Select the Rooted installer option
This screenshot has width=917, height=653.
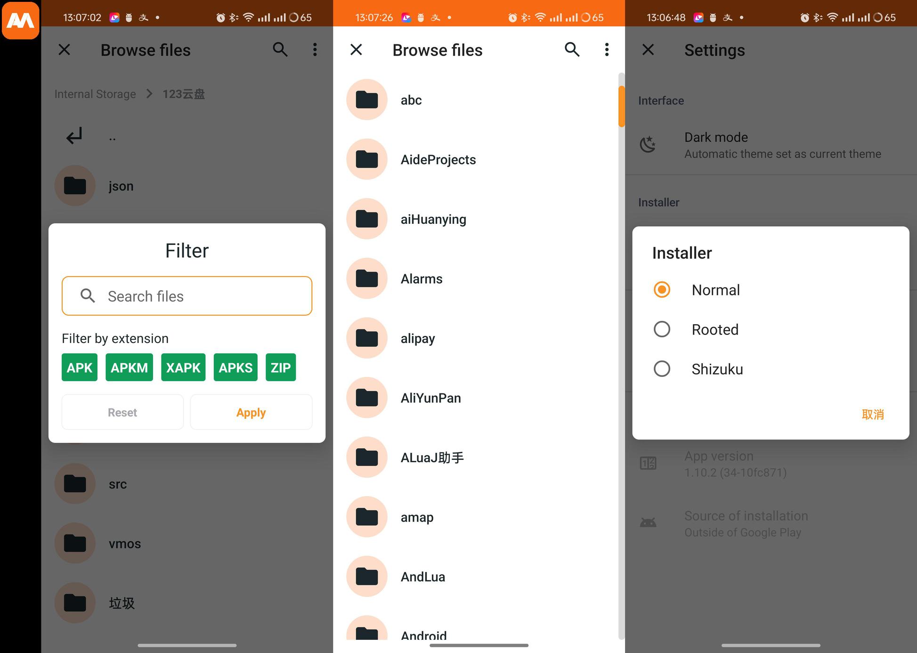(662, 329)
